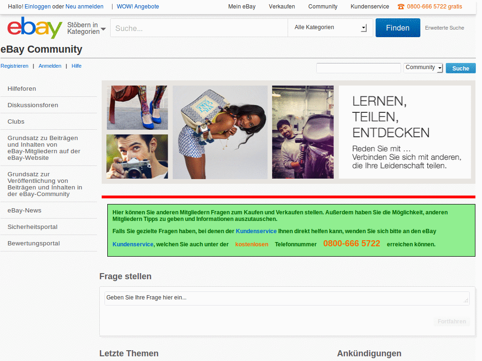
Task: Open the Community search scope dropdown
Action: coord(423,68)
